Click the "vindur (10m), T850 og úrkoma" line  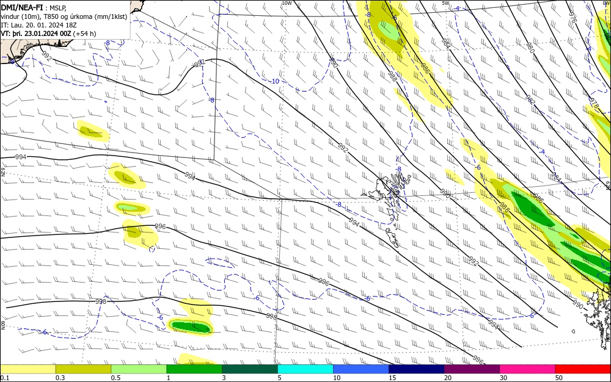pyautogui.click(x=64, y=16)
